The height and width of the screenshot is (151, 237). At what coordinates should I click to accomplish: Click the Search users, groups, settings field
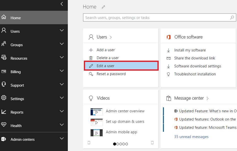coord(159,18)
